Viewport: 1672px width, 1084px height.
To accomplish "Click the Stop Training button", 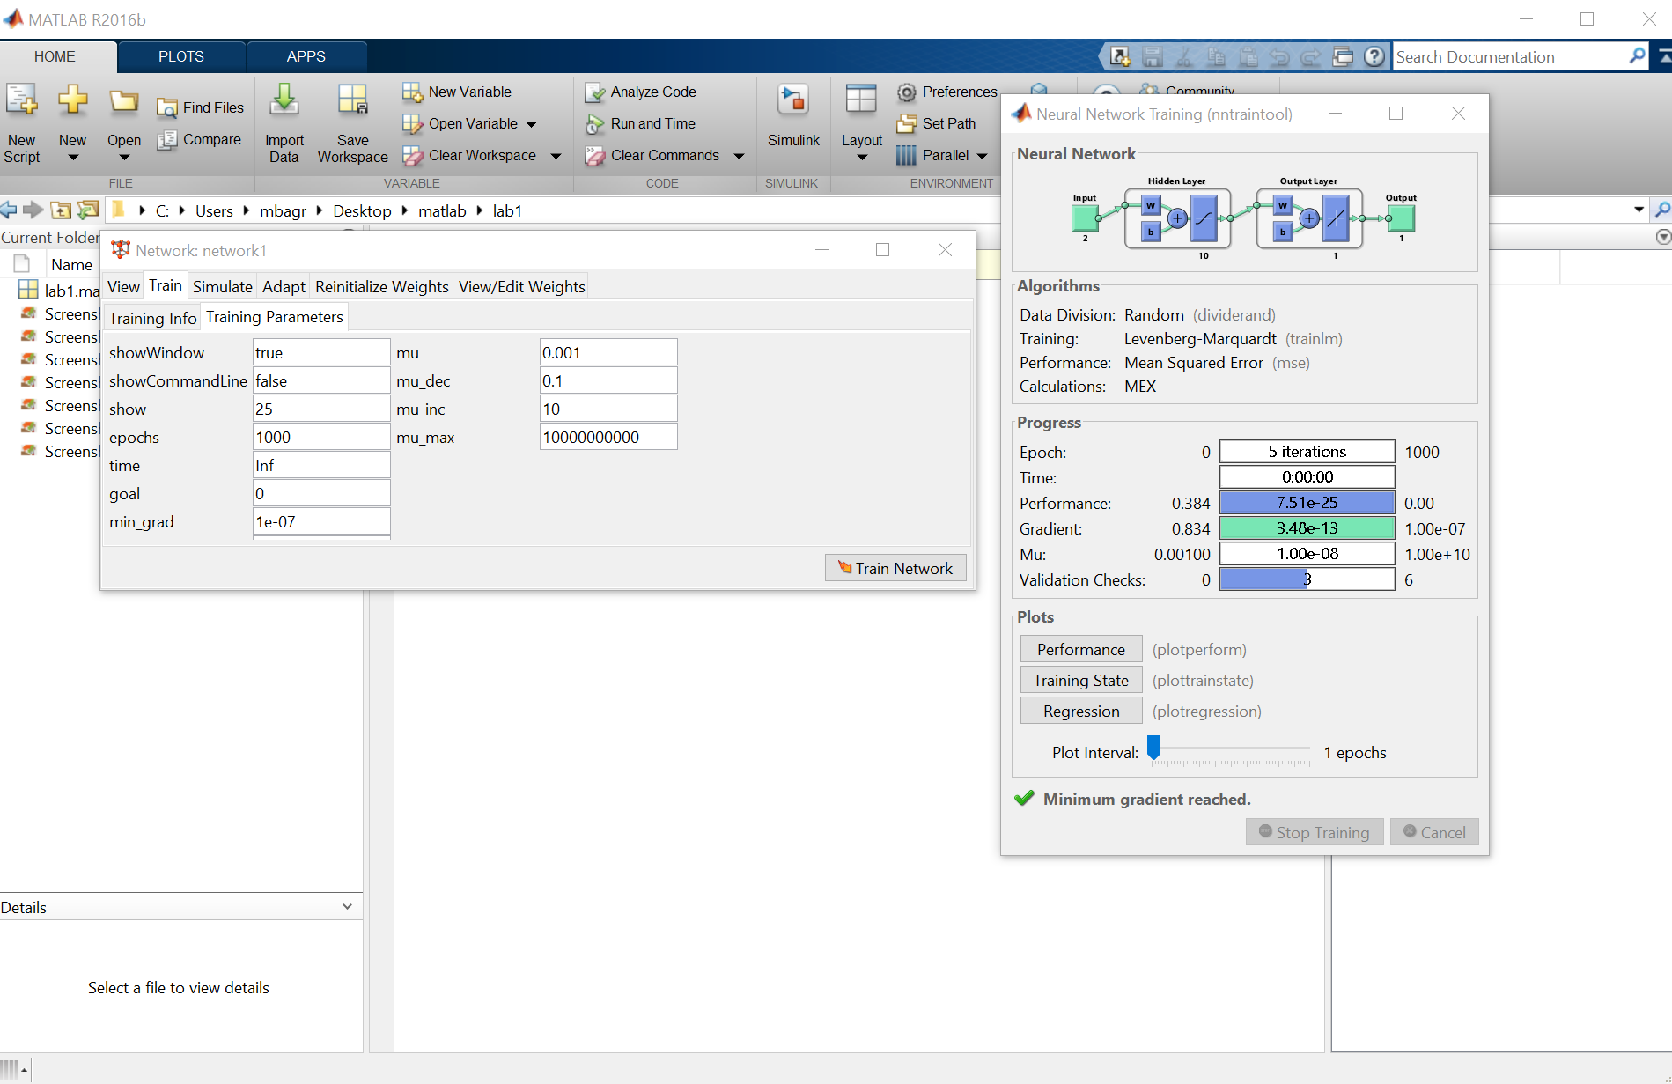I will click(1314, 832).
